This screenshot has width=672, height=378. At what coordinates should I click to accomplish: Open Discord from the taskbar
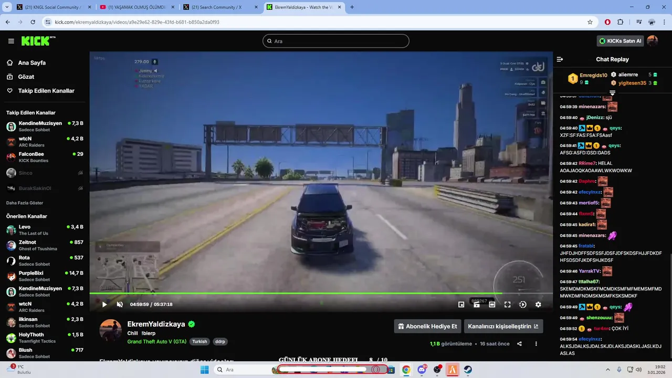point(422,370)
